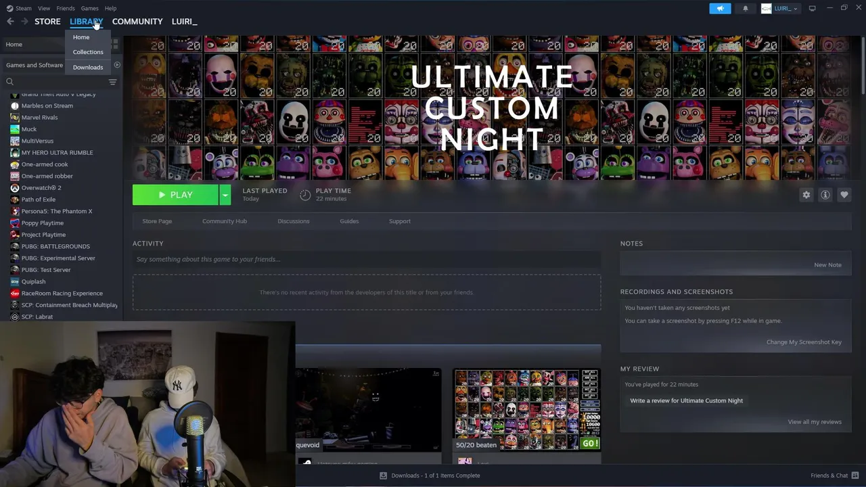Go to the LIBRARY tab
The image size is (866, 487).
86,22
